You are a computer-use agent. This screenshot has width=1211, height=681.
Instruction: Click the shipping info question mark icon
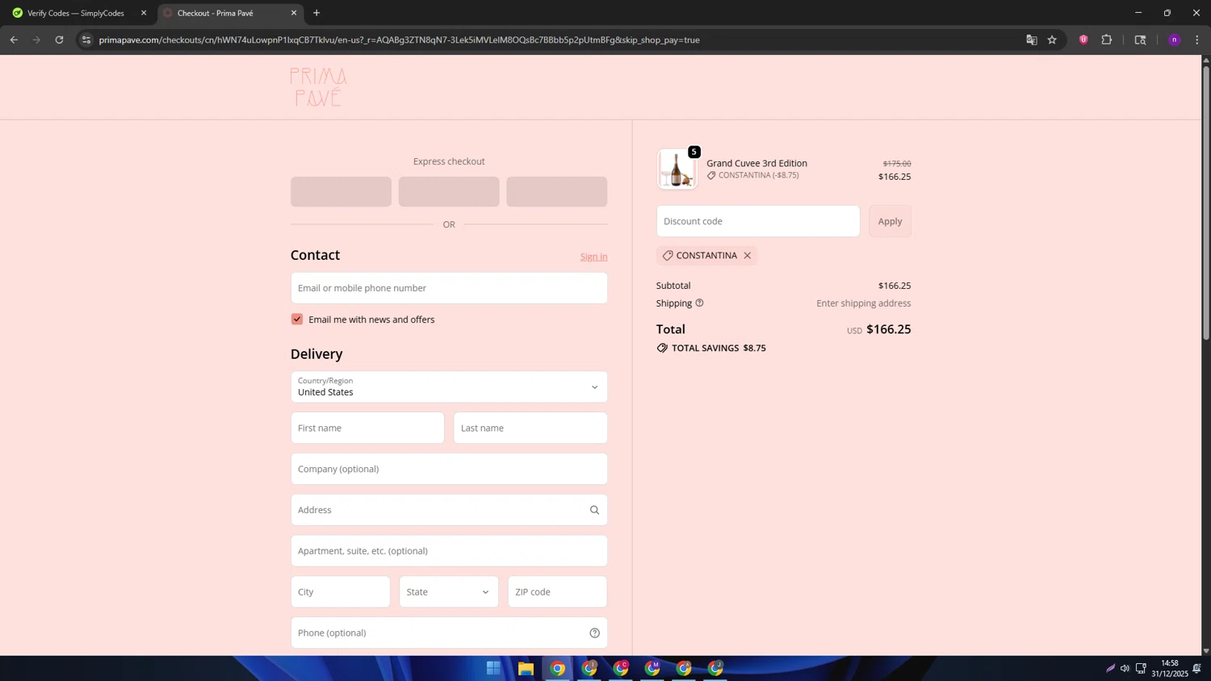pyautogui.click(x=699, y=303)
